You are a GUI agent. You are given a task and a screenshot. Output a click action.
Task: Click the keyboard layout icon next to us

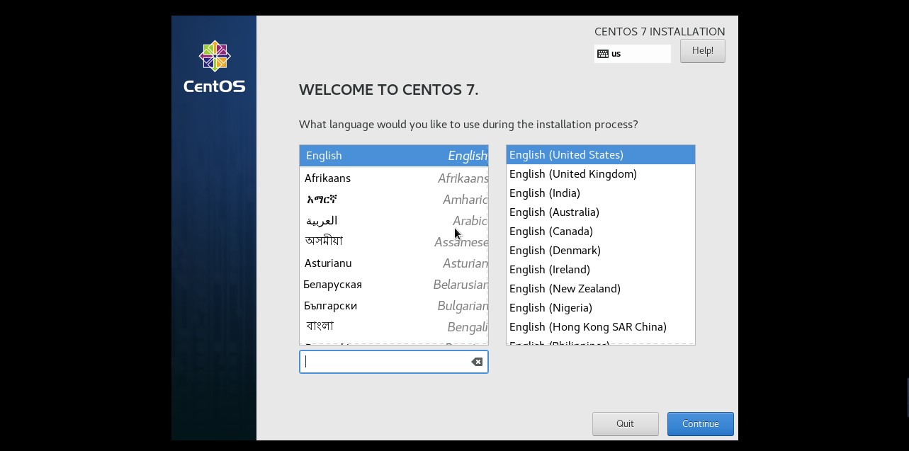[x=603, y=54]
